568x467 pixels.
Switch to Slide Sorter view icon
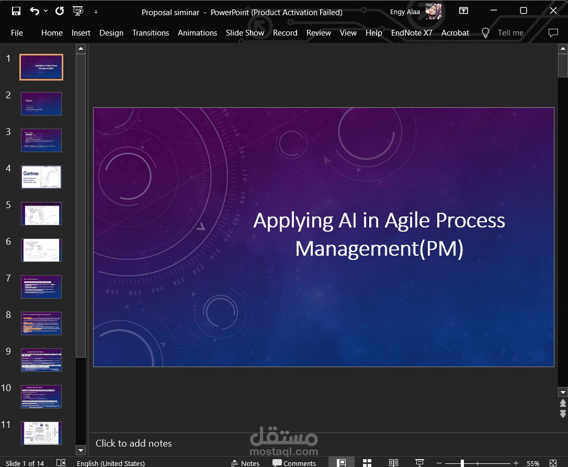coord(367,463)
